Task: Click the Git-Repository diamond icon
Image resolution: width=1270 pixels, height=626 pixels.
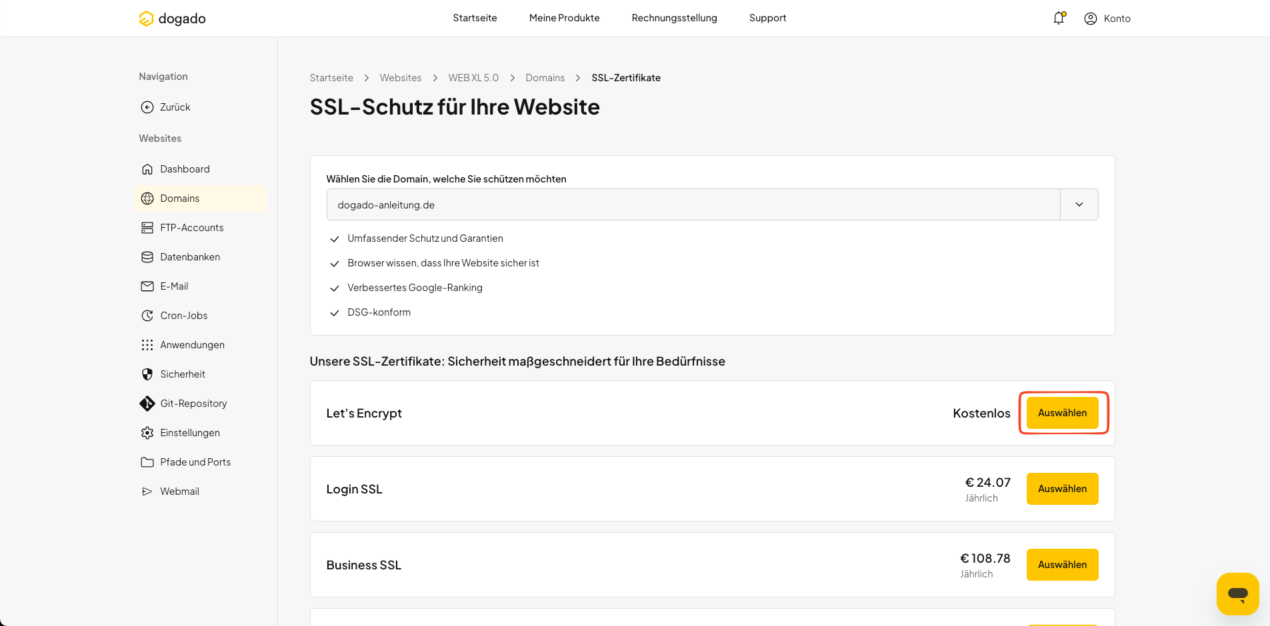Action: (147, 404)
